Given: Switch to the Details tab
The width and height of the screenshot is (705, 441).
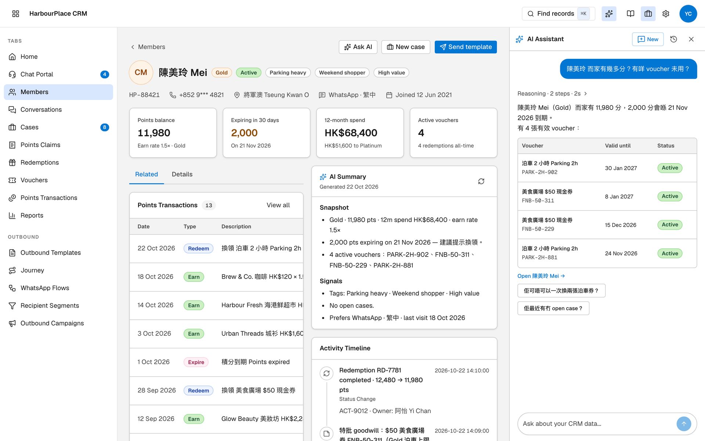Looking at the screenshot, I should pyautogui.click(x=182, y=174).
